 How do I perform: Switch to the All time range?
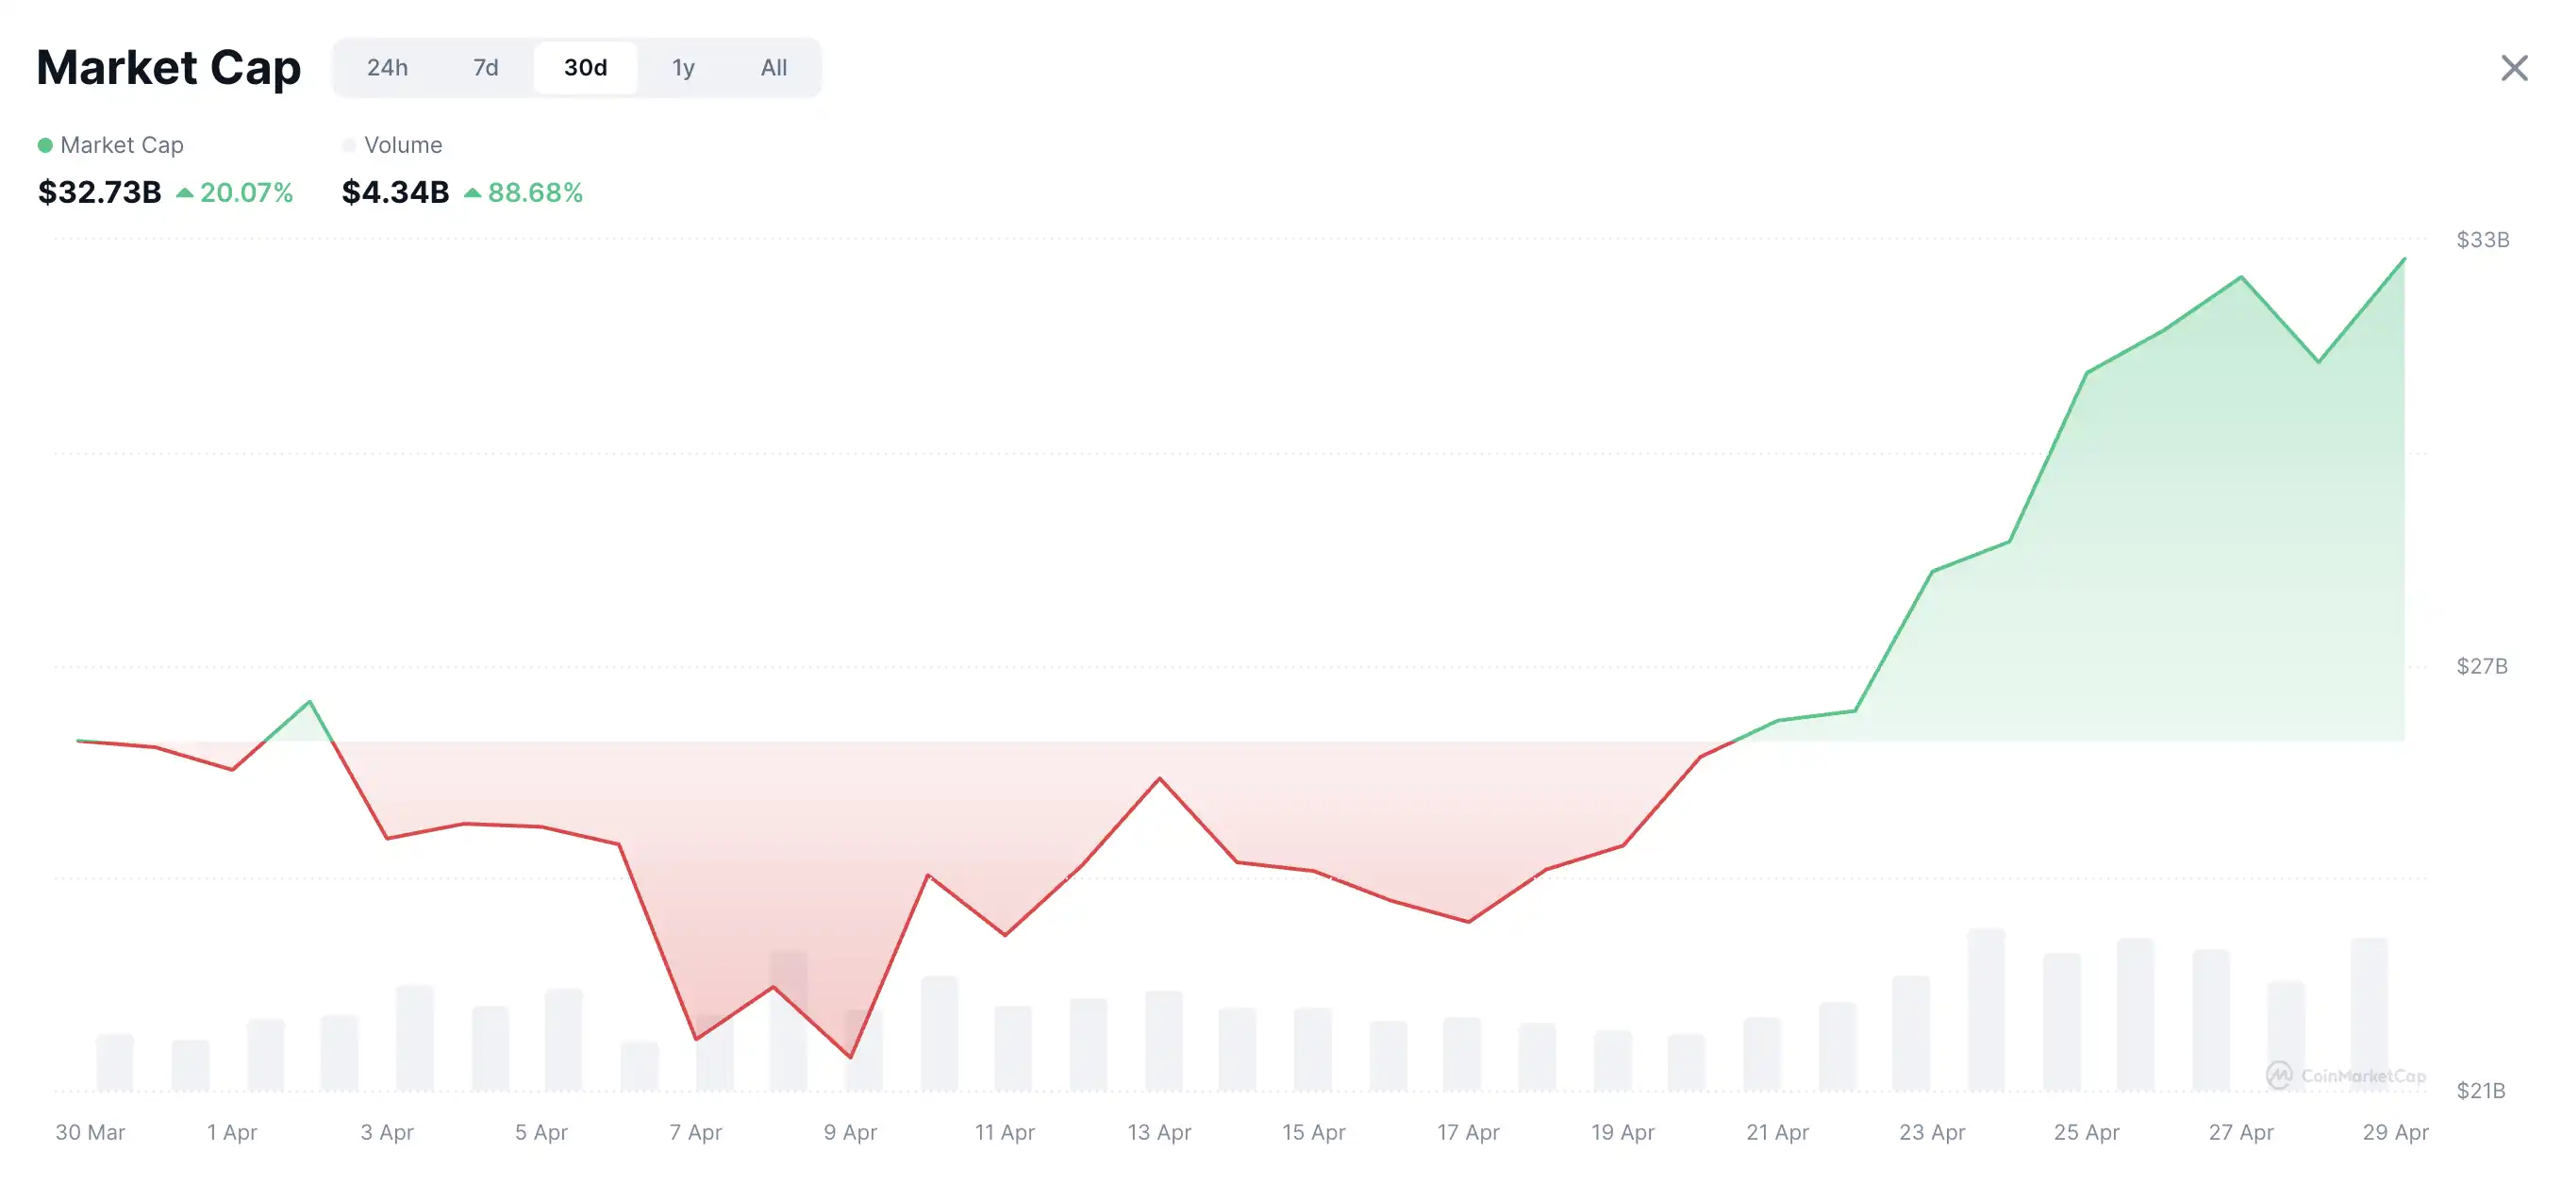pyautogui.click(x=774, y=68)
